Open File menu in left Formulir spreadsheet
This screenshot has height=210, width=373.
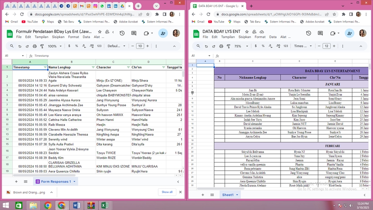coord(19,37)
